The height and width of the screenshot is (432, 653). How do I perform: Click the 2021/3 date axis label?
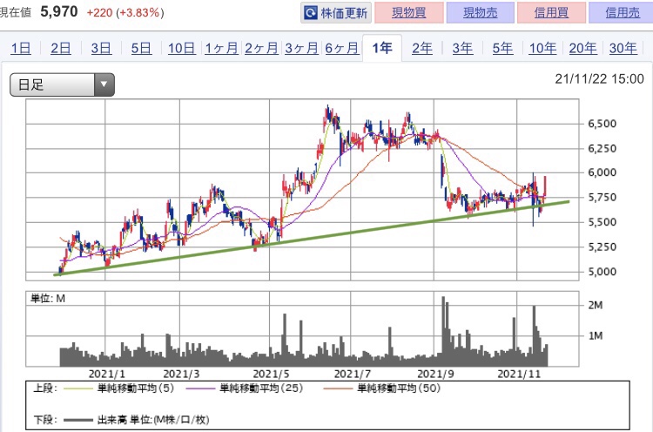(181, 374)
